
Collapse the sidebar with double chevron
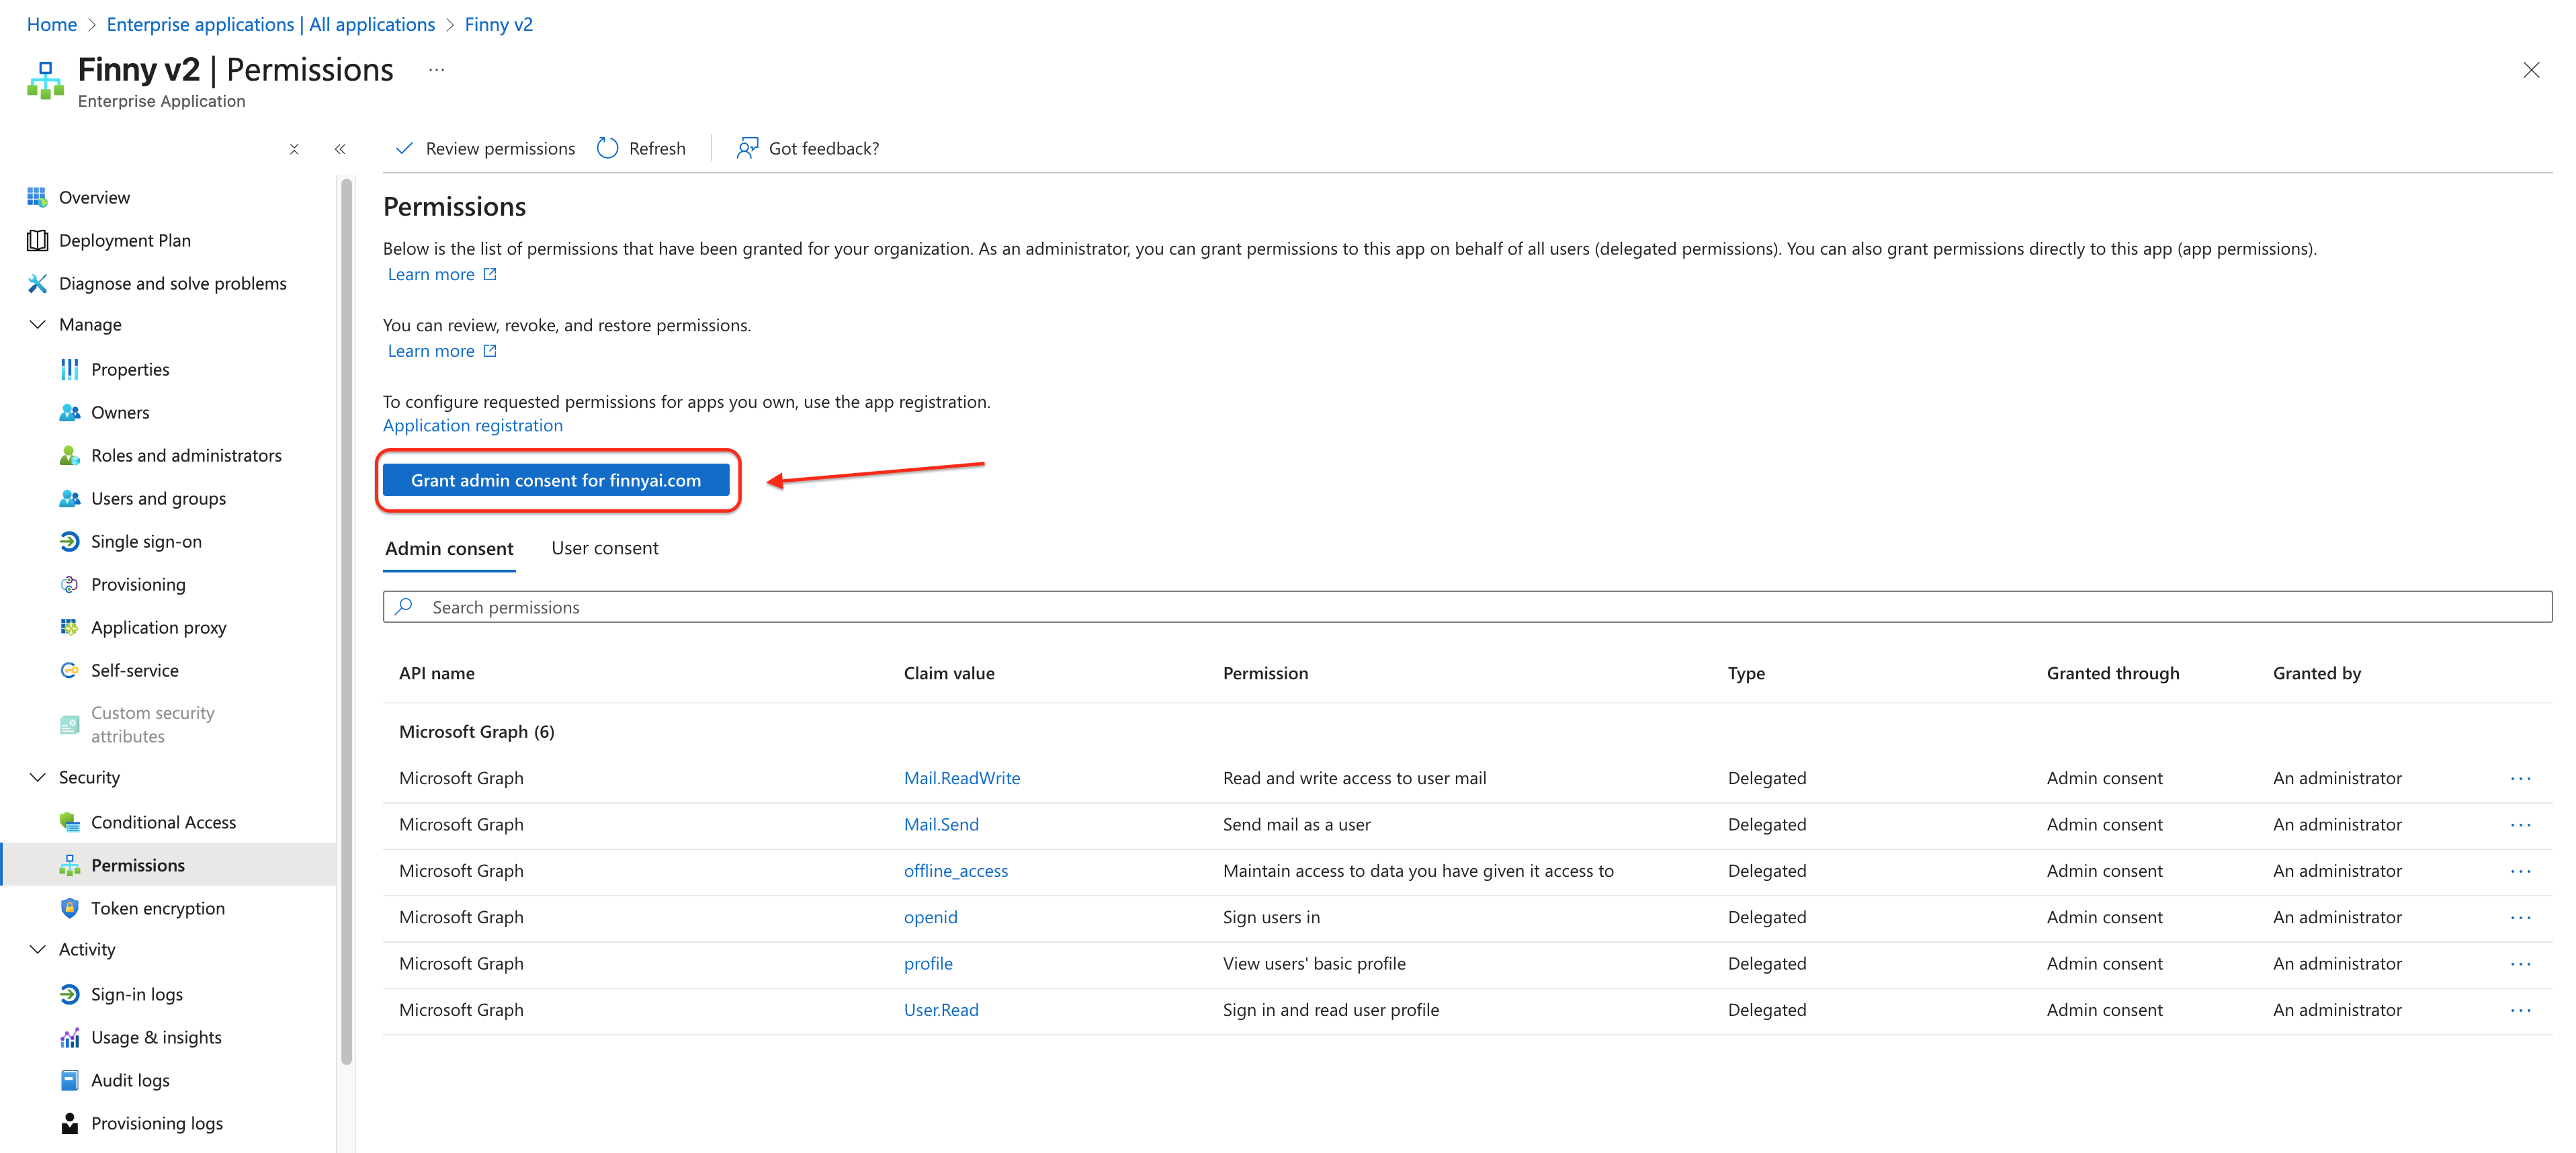click(x=340, y=149)
